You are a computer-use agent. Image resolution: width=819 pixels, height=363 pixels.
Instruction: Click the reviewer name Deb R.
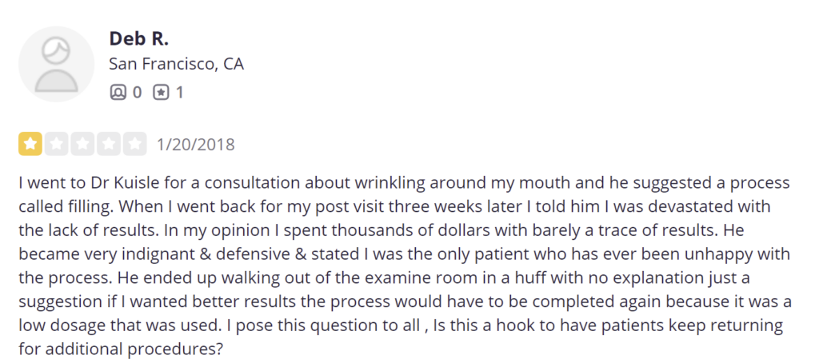coord(139,38)
